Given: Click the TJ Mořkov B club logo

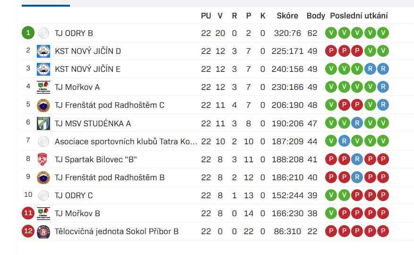Looking at the screenshot, I should tap(43, 213).
